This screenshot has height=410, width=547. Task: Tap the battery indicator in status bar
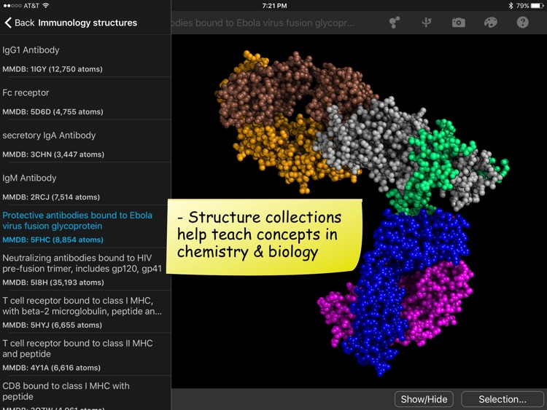click(x=537, y=6)
